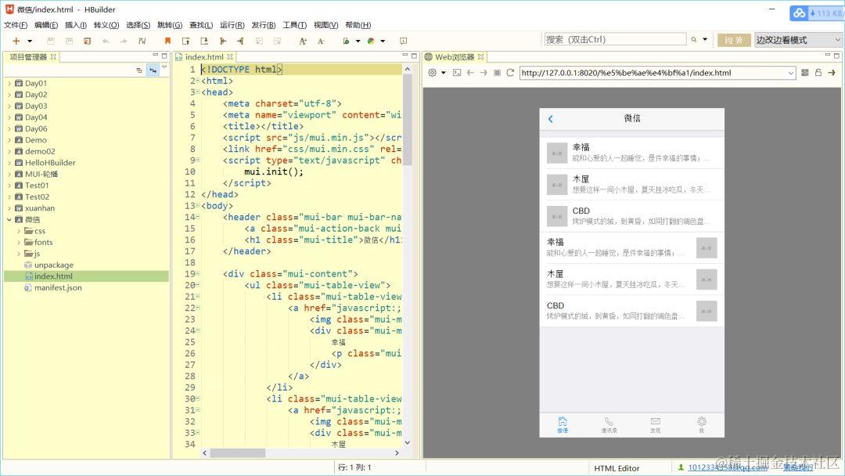Click the collapse all icon in project manager
The image size is (845, 476).
139,70
